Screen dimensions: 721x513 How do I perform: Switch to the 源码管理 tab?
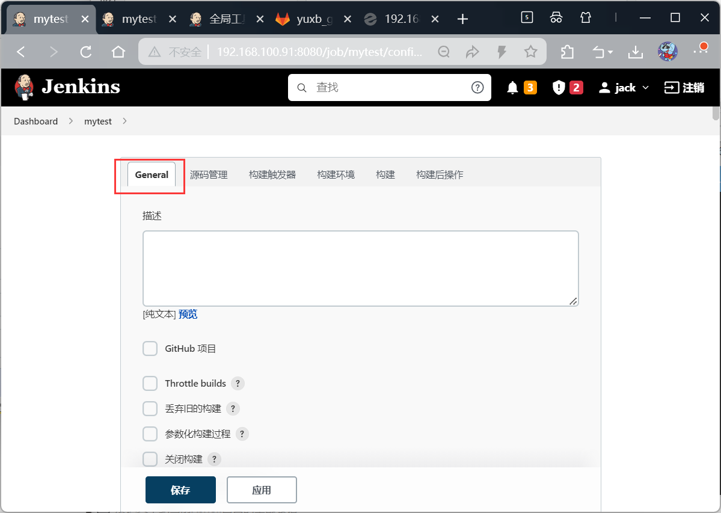209,174
